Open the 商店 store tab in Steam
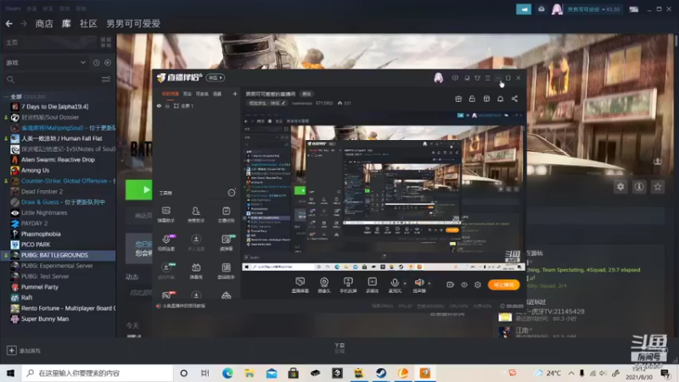 pyautogui.click(x=44, y=24)
